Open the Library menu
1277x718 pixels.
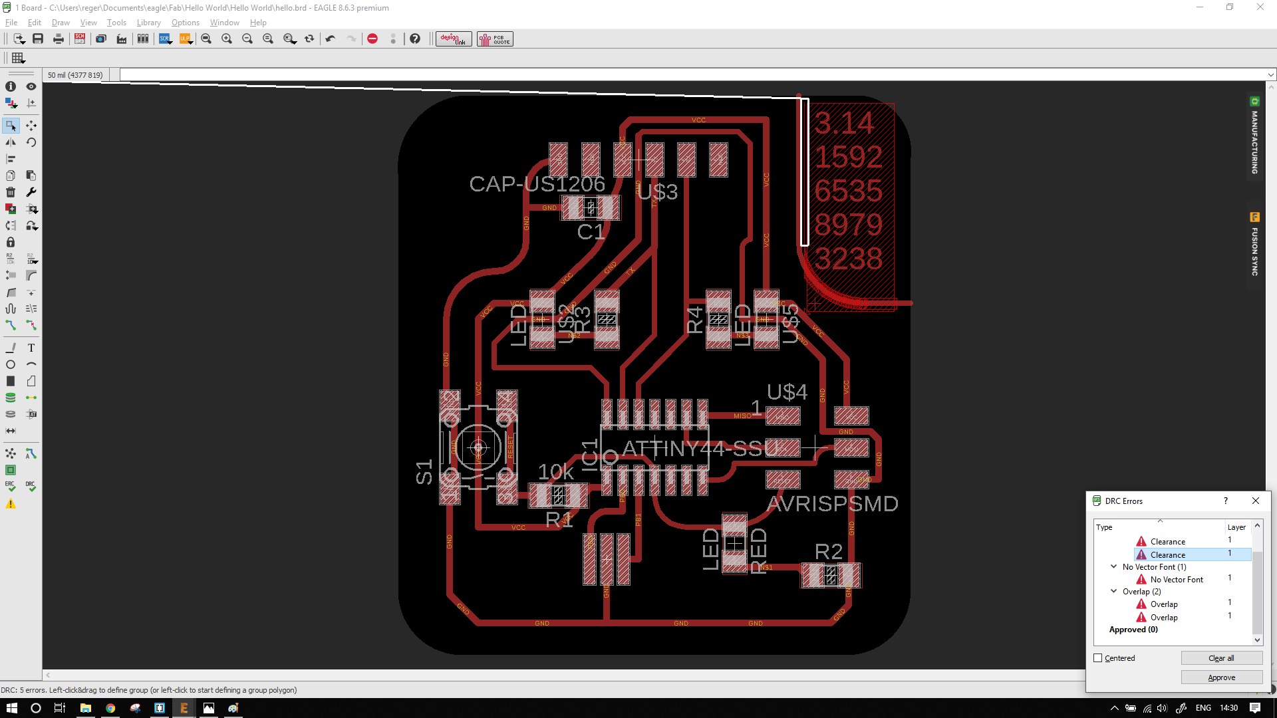pos(148,23)
